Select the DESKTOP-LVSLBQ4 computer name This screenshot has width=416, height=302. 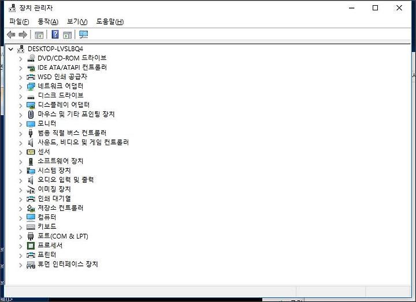[x=55, y=49]
